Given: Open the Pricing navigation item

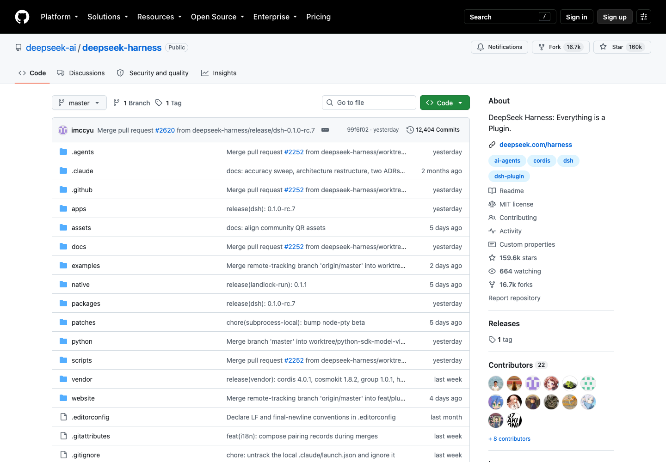Looking at the screenshot, I should [319, 17].
